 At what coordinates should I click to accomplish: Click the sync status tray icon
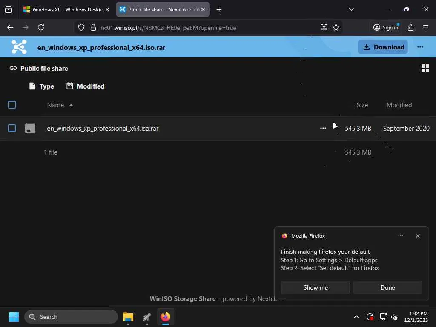coord(370,317)
